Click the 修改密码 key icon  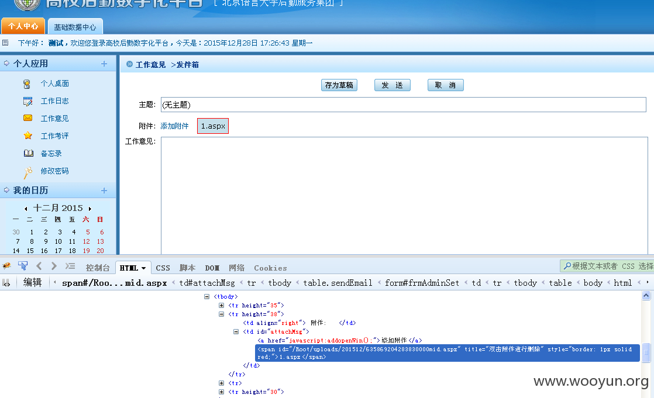click(x=28, y=172)
